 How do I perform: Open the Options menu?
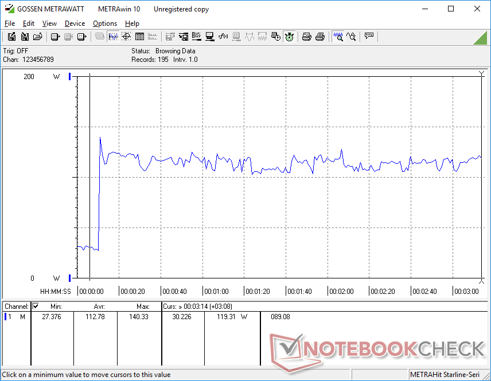pyautogui.click(x=105, y=23)
